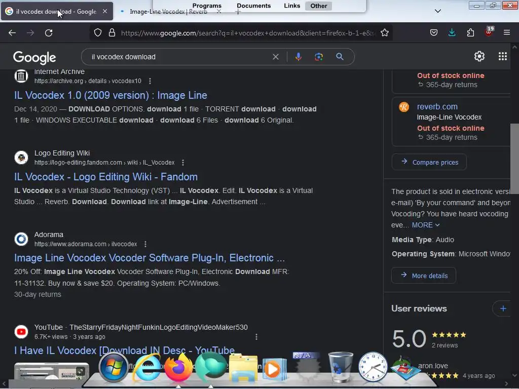Screen dimensions: 519x389
Task: Select the il vocodex download Google tab
Action: tap(56, 12)
